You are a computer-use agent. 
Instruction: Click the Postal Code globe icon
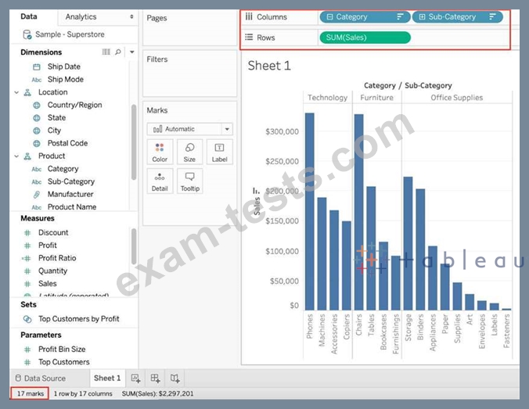click(37, 144)
